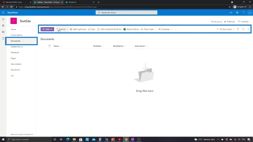Open the details pane info icon

tap(243, 29)
